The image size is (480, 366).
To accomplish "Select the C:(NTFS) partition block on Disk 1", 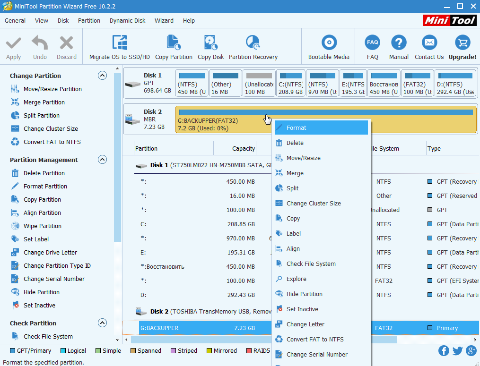I will (x=290, y=84).
